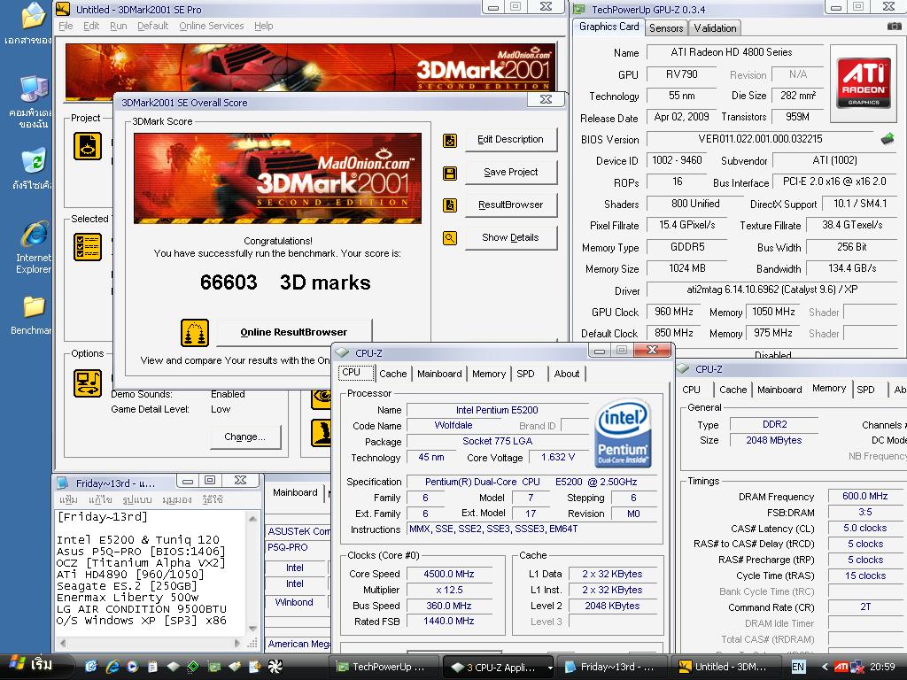This screenshot has width=907, height=680.
Task: Click the GPU-Z screenshot camera icon
Action: pyautogui.click(x=895, y=26)
